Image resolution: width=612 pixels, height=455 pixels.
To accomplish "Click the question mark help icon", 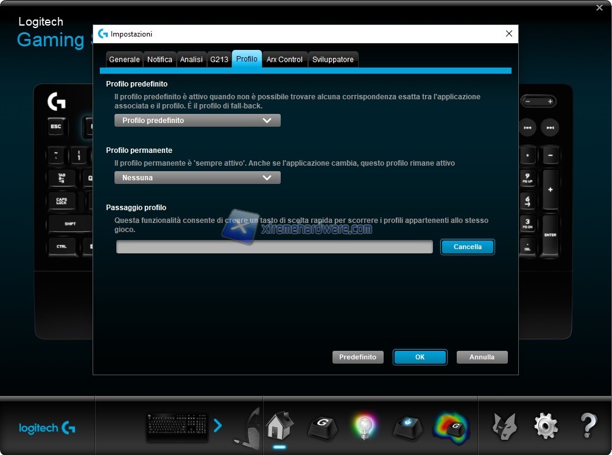I will pos(588,425).
